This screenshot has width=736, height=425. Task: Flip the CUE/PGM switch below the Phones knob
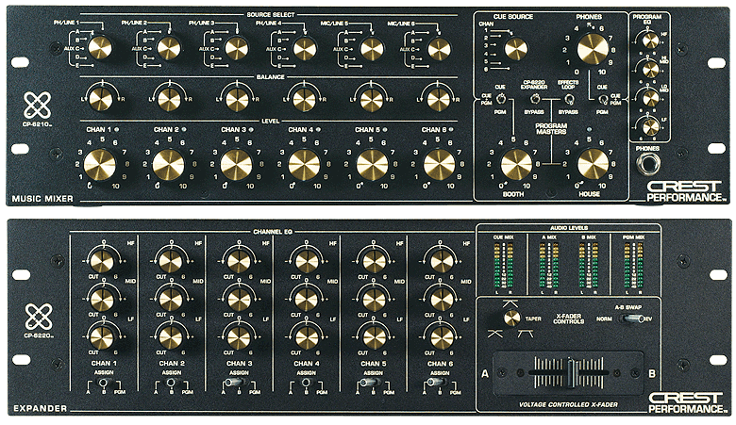602,99
